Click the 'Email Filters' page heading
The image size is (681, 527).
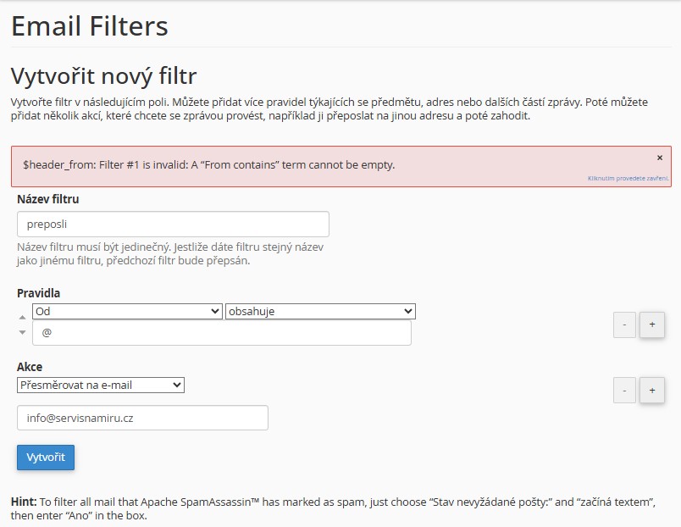click(90, 25)
